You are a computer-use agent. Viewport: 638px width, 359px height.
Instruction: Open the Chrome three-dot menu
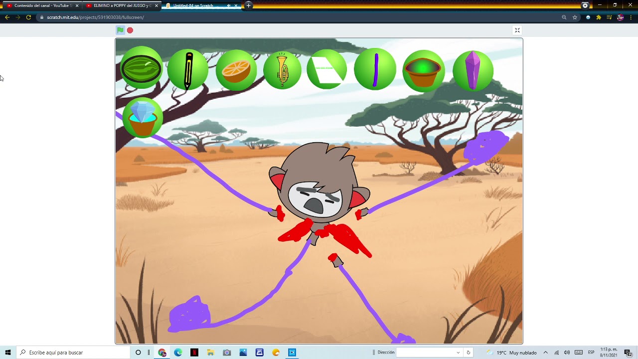[631, 17]
